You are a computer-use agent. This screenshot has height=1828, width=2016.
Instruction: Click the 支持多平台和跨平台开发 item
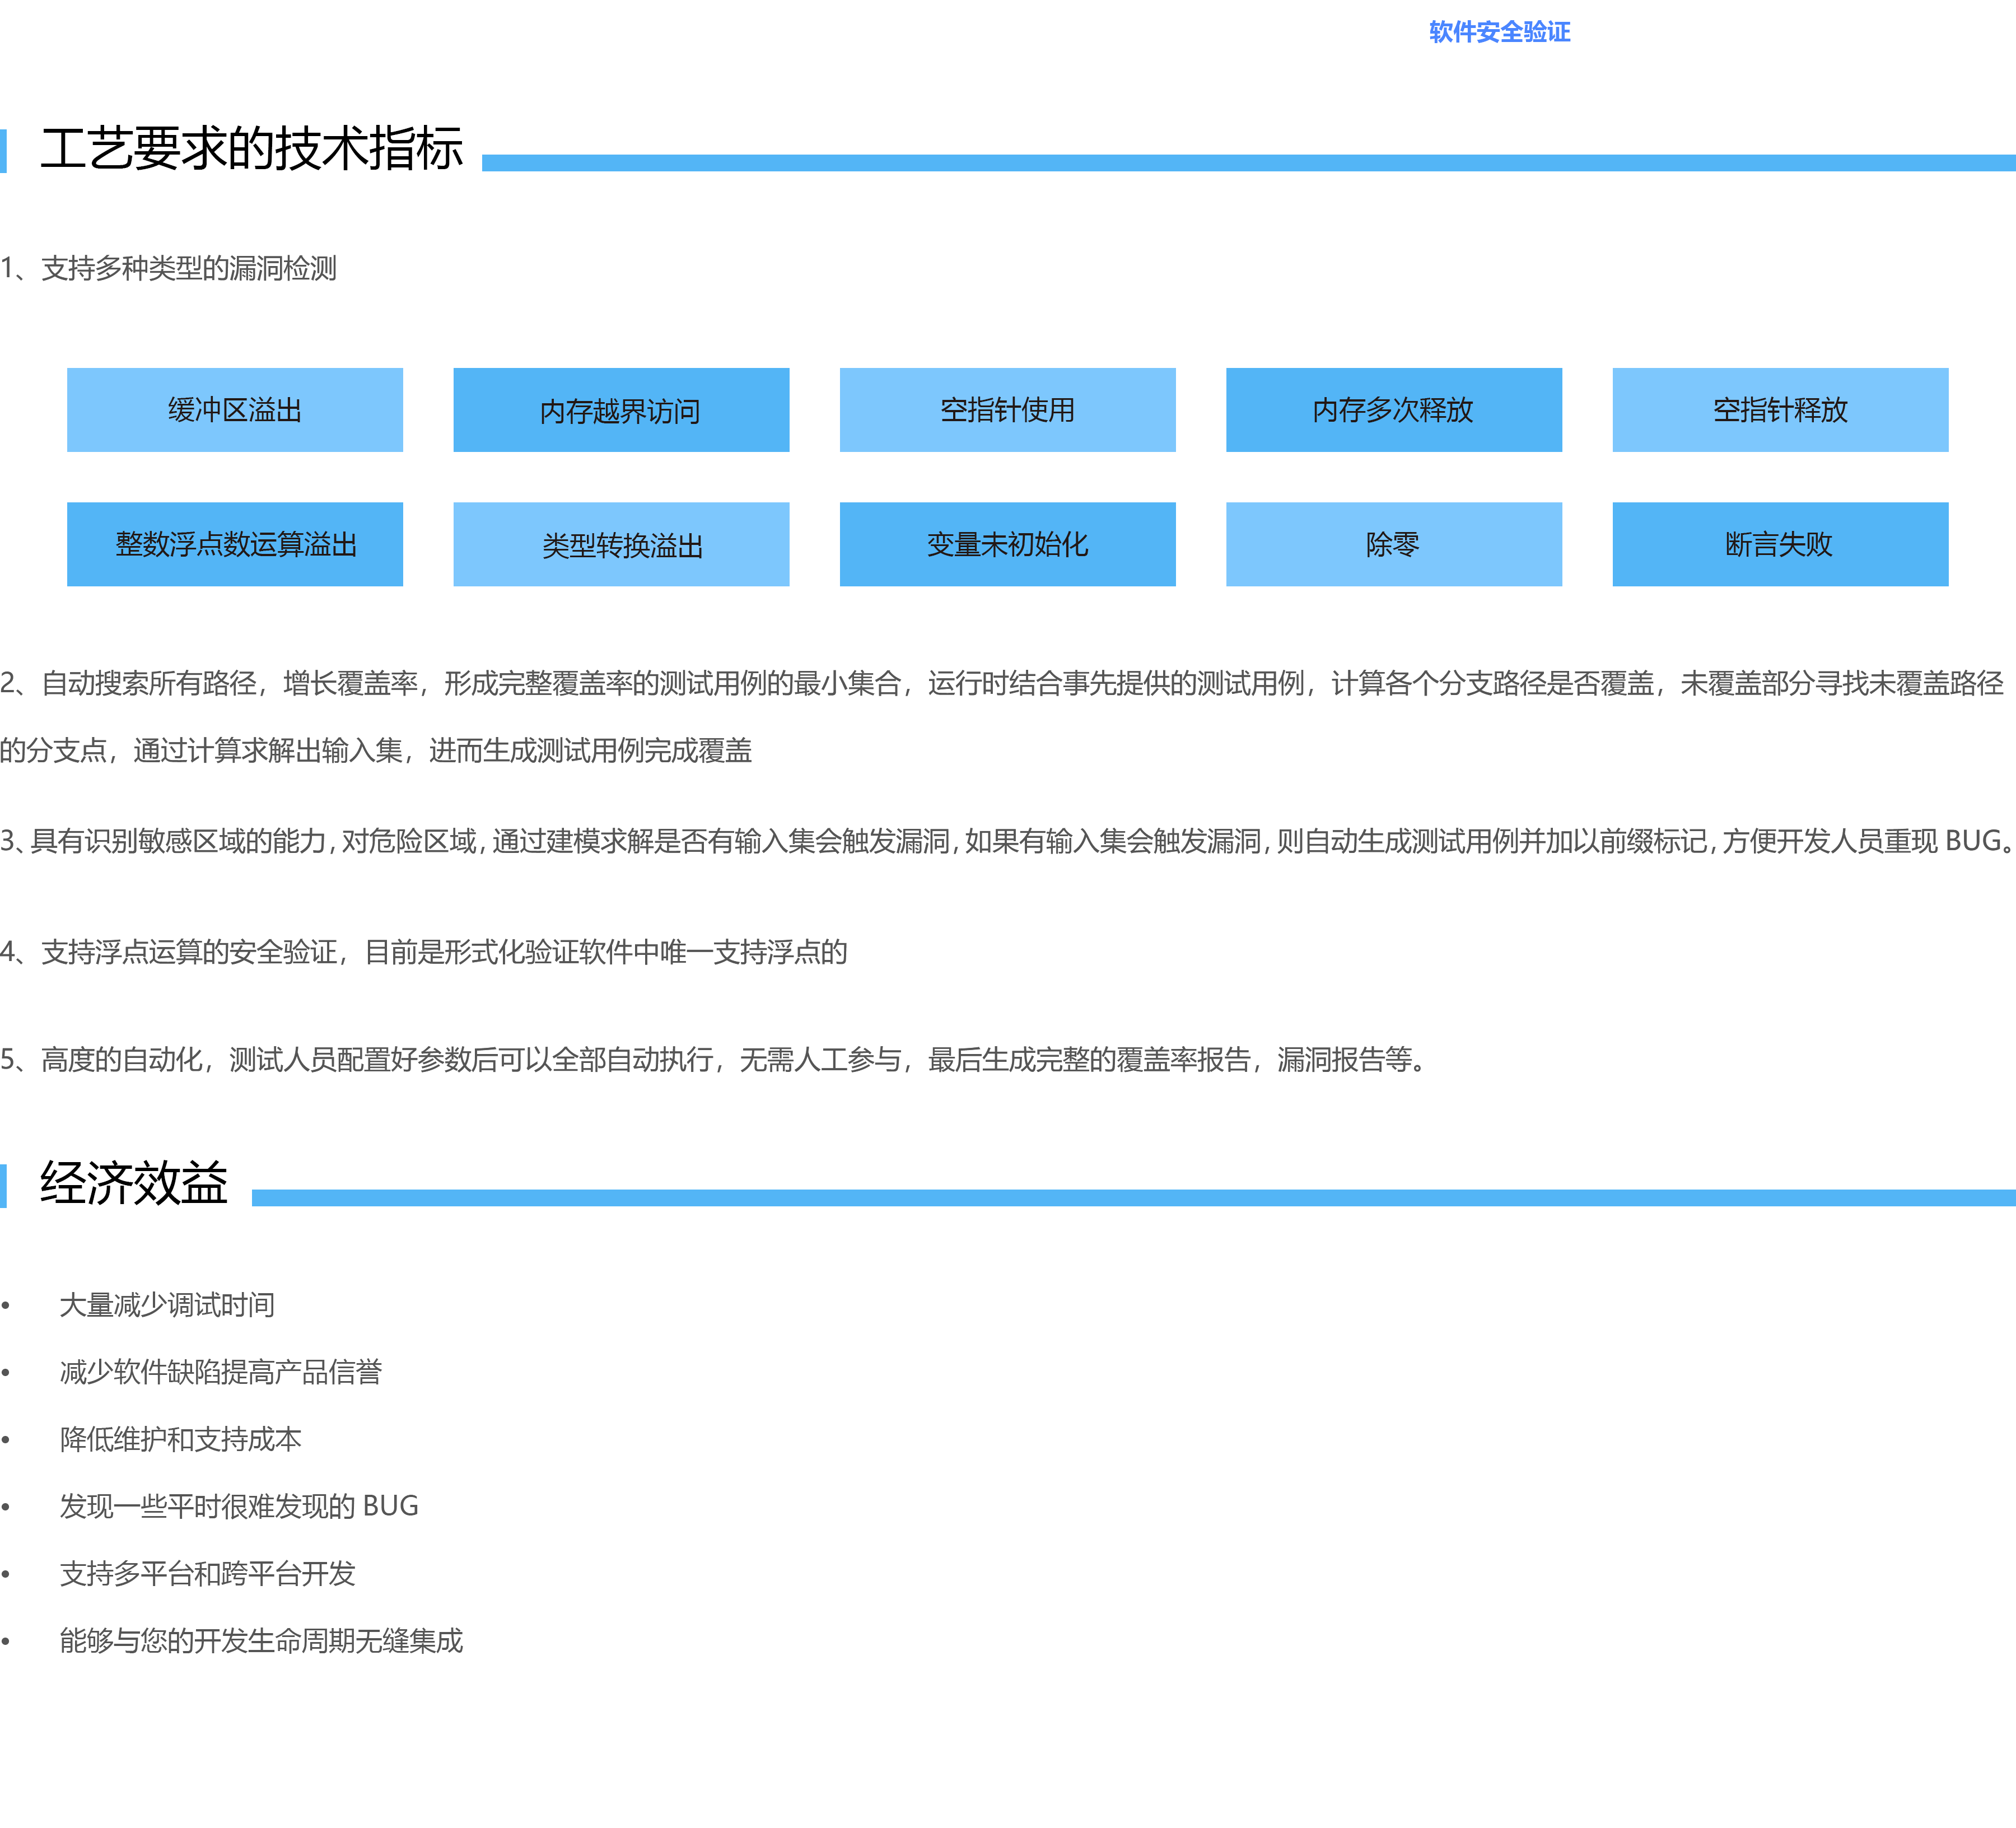pyautogui.click(x=207, y=1574)
